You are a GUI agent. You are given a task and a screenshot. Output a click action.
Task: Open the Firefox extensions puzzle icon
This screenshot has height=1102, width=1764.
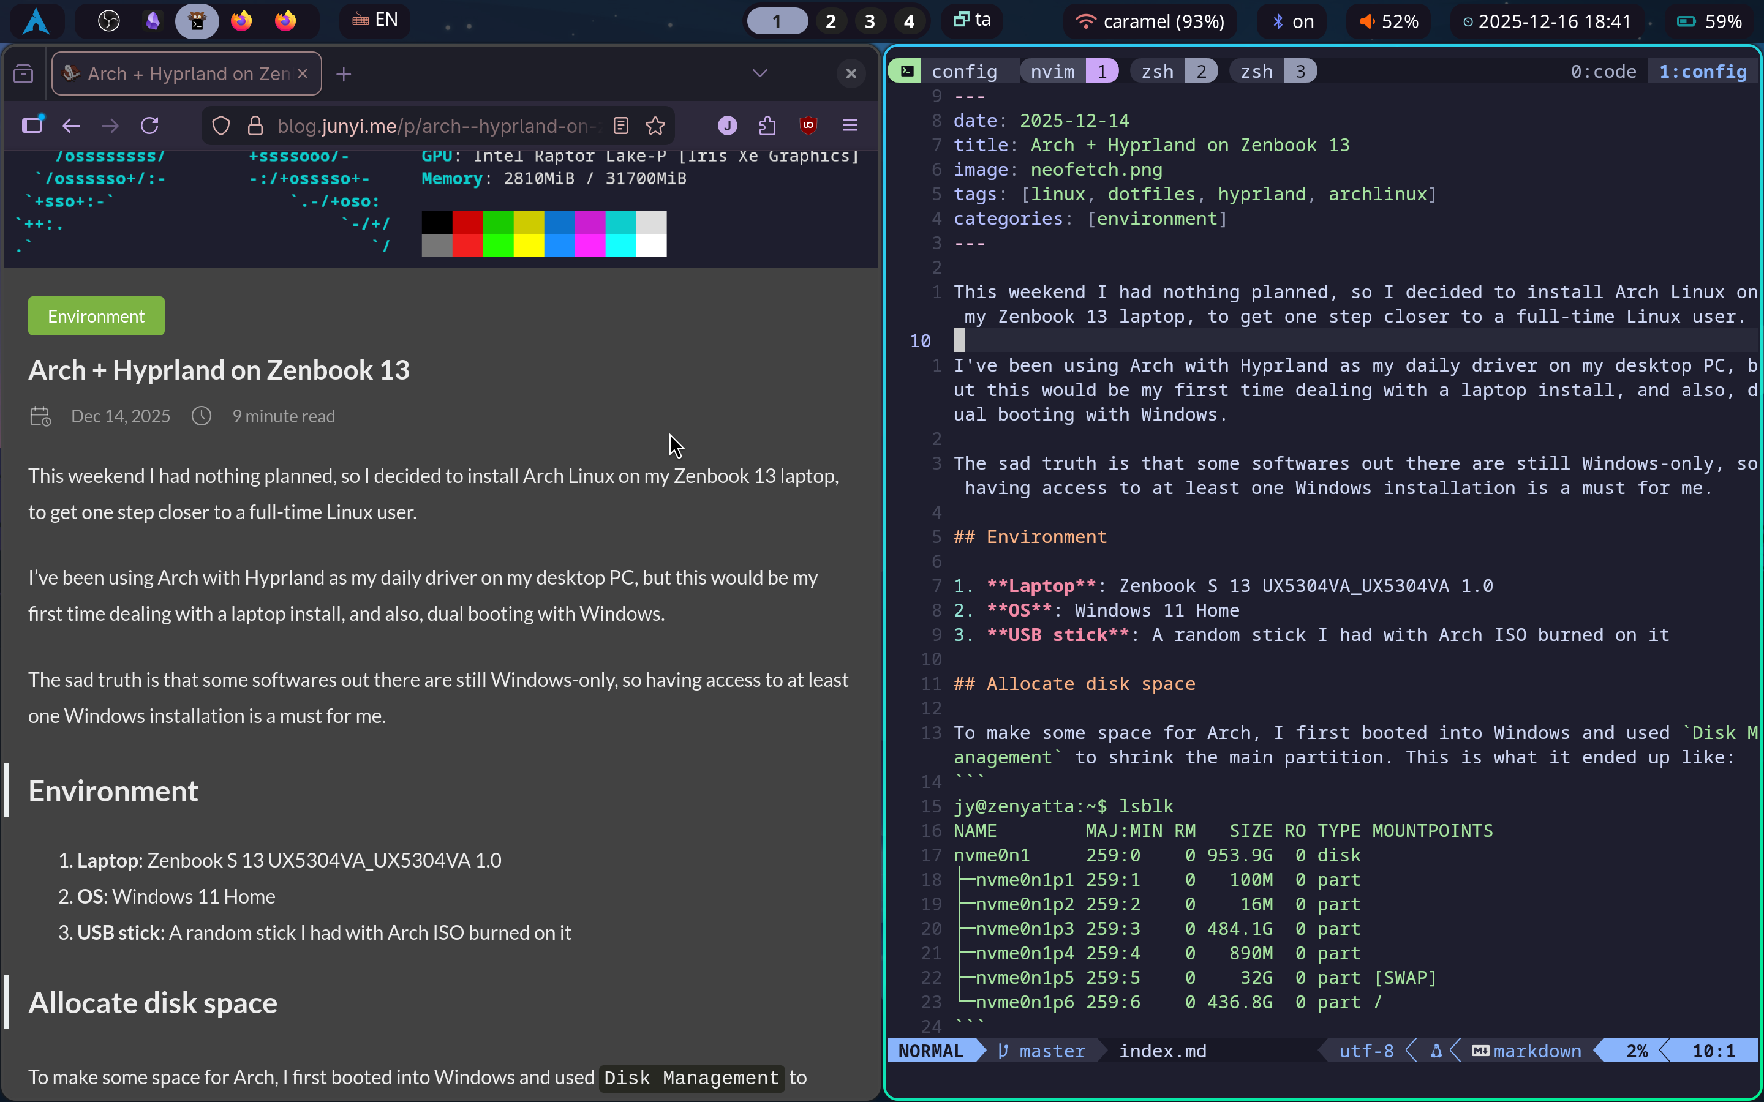[x=767, y=126]
